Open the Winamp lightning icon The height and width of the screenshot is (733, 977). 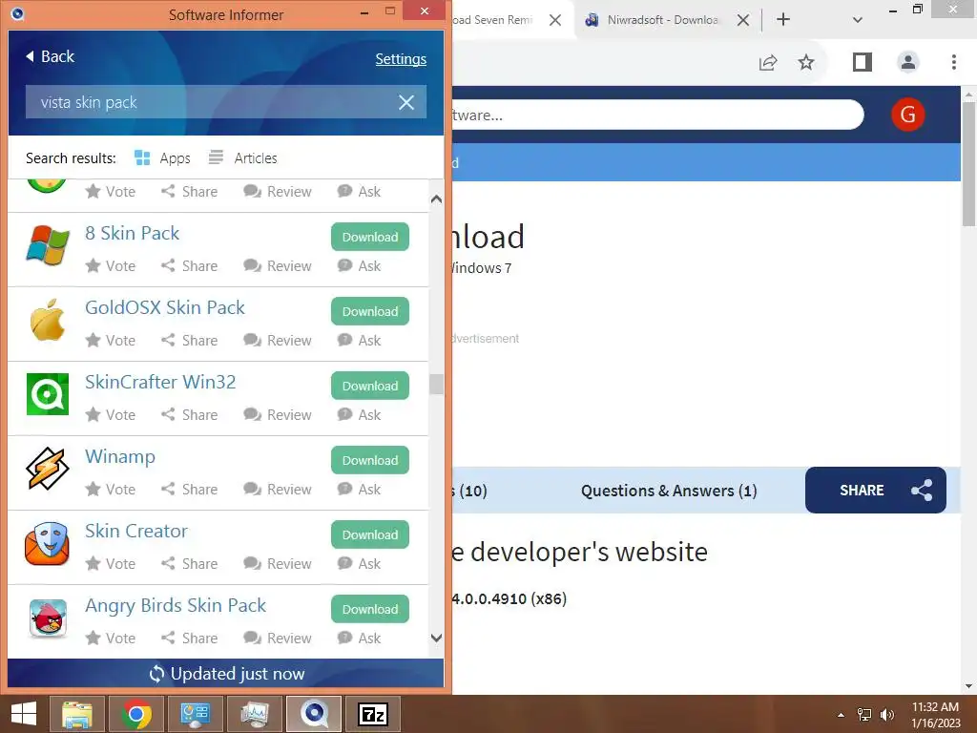(x=48, y=468)
